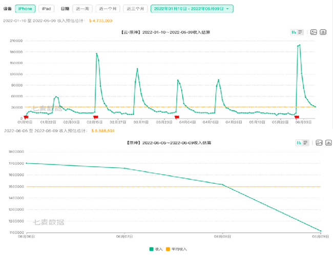
Task: Click the red flag marker at 01月10日
Action: tap(26, 117)
